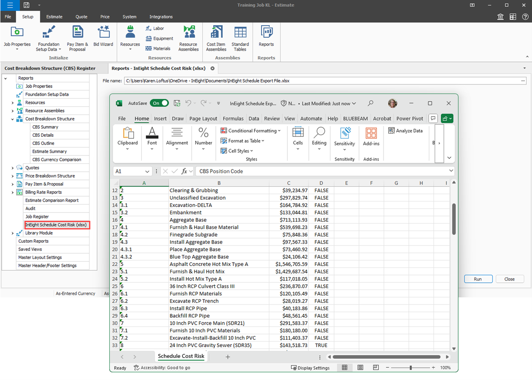Open the Formulas tab in Excel
532x380 pixels.
(x=233, y=119)
